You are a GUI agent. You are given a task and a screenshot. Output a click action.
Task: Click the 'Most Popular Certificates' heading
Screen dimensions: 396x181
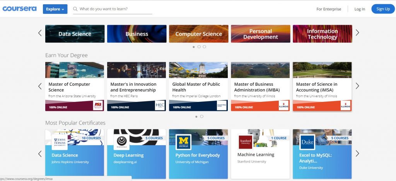[75, 123]
